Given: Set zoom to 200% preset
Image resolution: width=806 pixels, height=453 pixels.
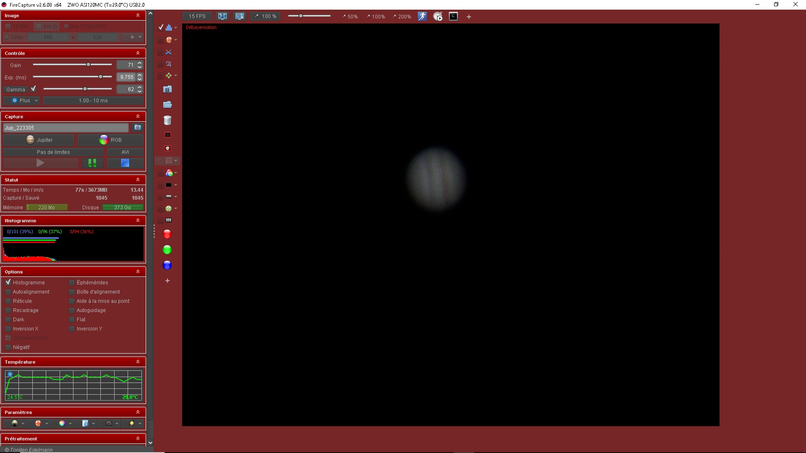Looking at the screenshot, I should (402, 17).
